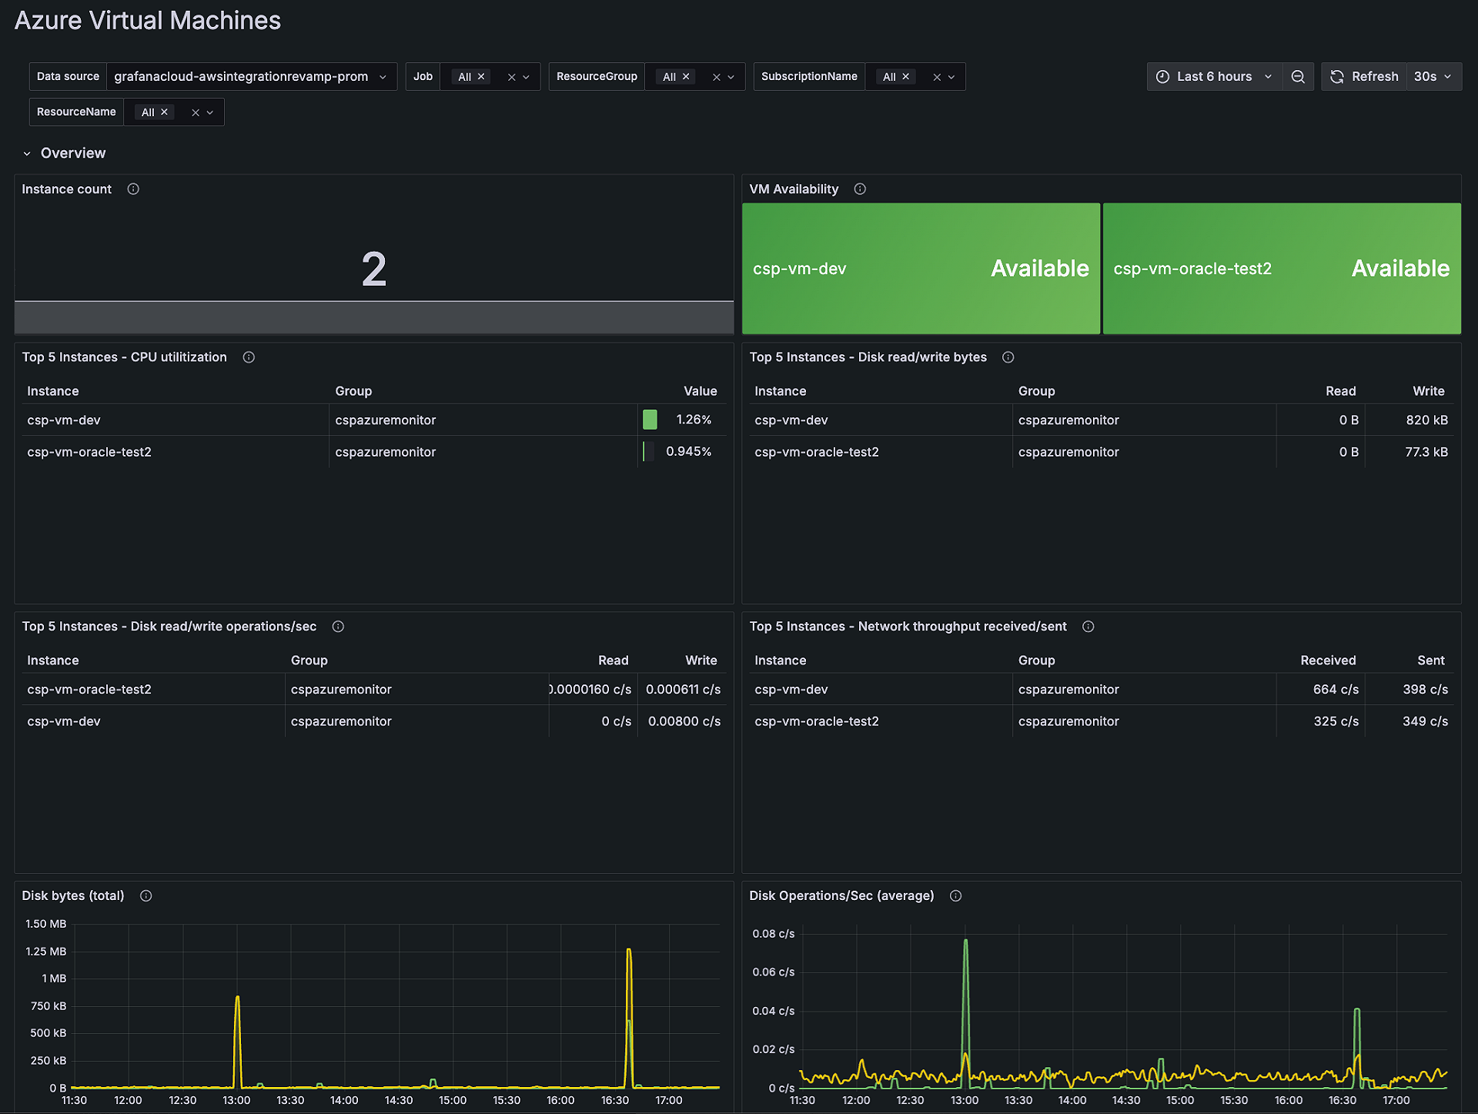Remove the All tag from the Job filter
The height and width of the screenshot is (1114, 1478).
tap(480, 76)
